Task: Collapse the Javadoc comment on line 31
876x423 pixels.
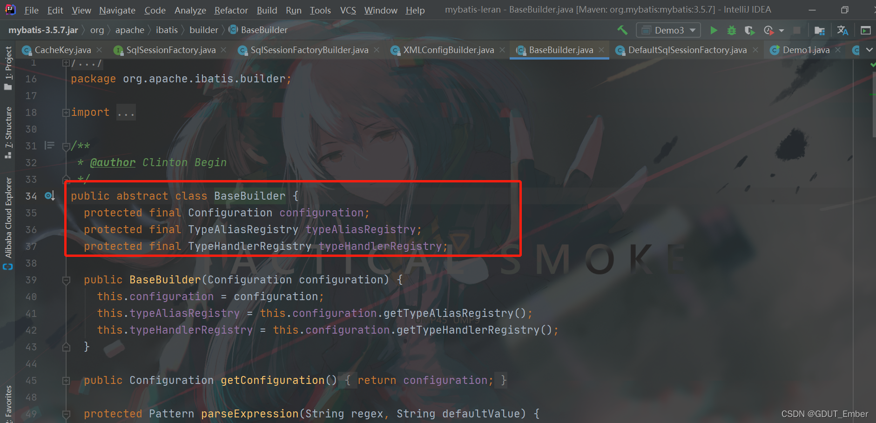Action: [66, 146]
